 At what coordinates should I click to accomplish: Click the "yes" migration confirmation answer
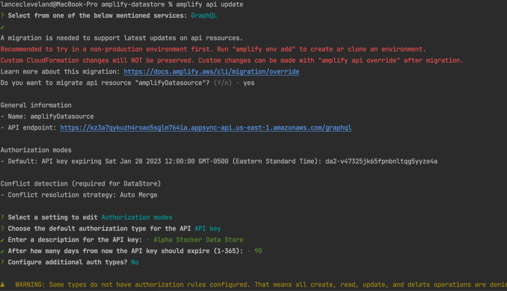point(249,83)
